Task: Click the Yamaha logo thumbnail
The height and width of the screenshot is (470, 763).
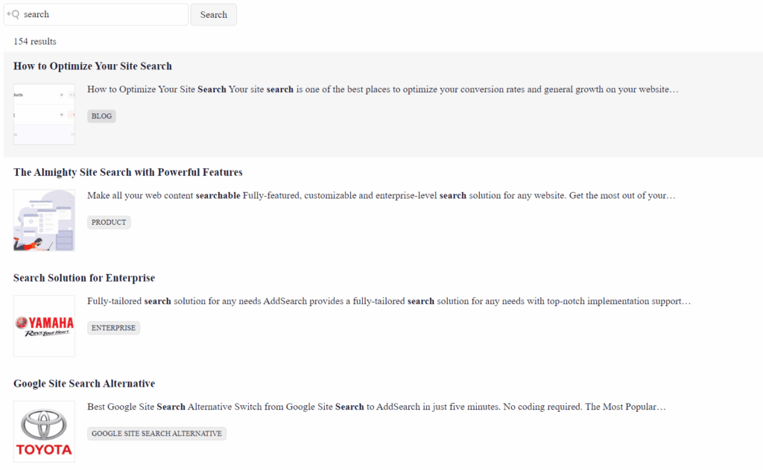Action: point(44,325)
